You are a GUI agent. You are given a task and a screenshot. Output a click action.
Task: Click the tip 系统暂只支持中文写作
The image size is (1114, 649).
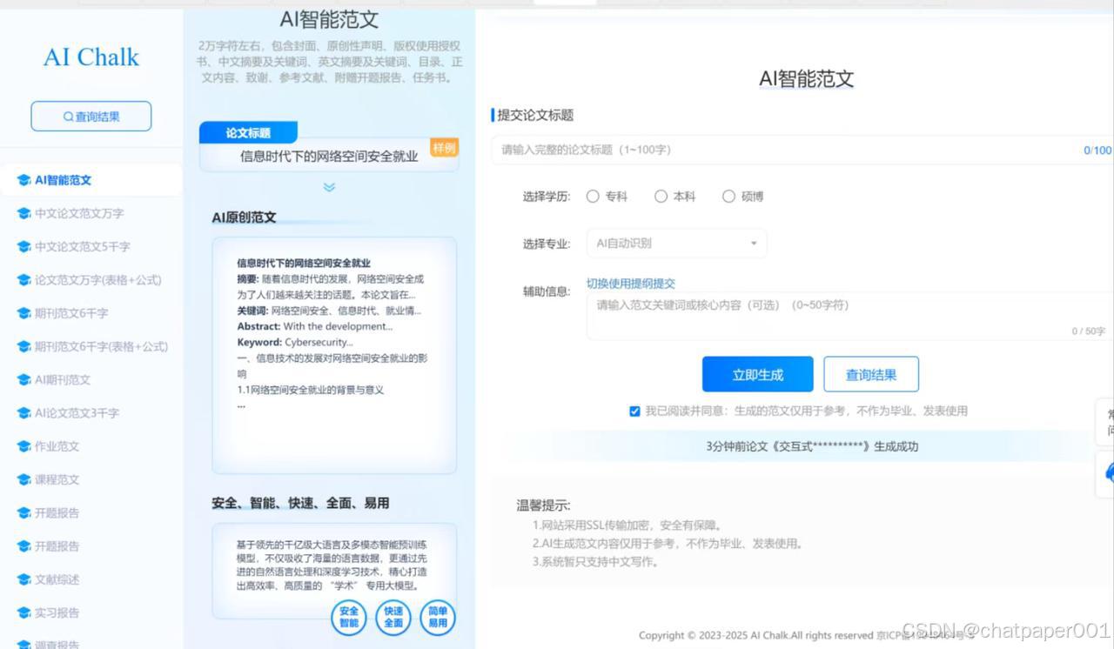tap(595, 562)
